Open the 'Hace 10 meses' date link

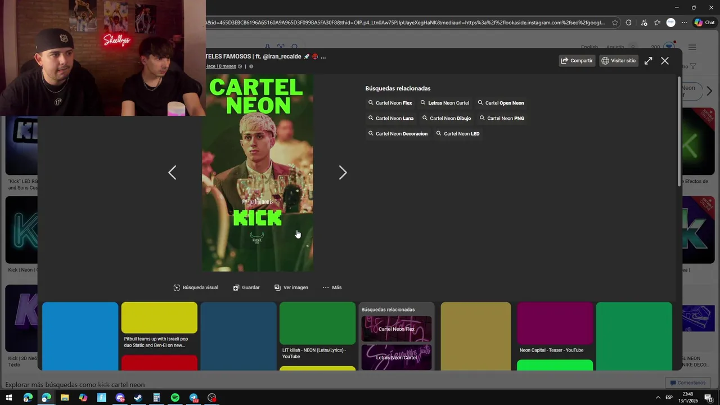[221, 66]
